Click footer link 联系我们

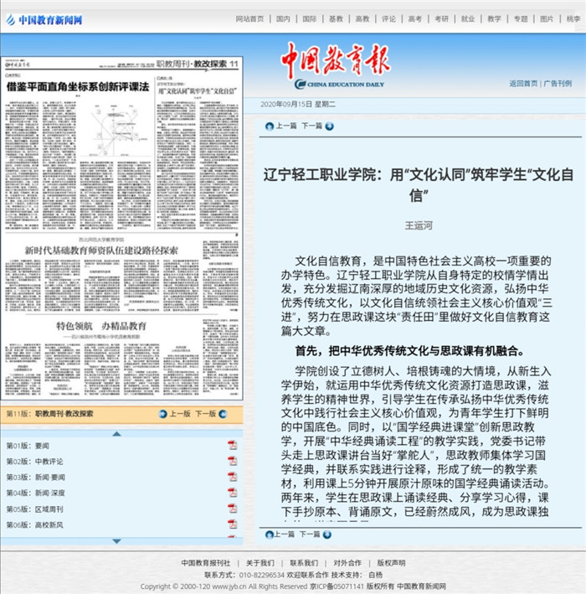[x=304, y=563]
